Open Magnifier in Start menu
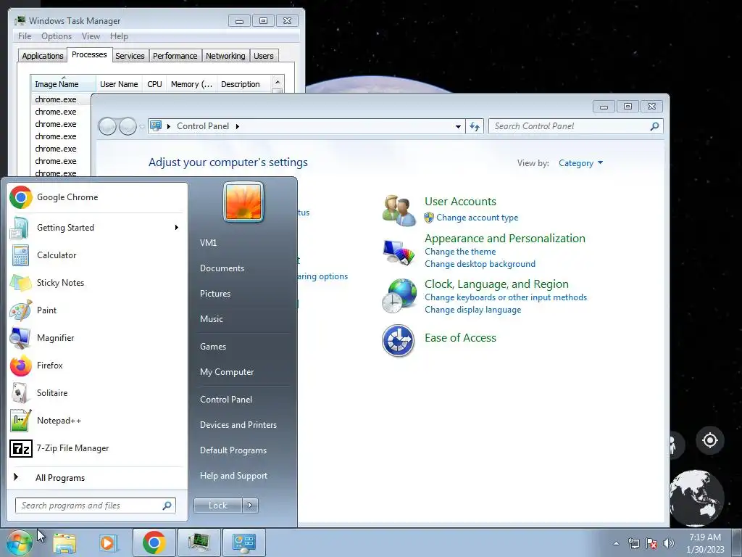This screenshot has height=557, width=742. click(x=97, y=338)
